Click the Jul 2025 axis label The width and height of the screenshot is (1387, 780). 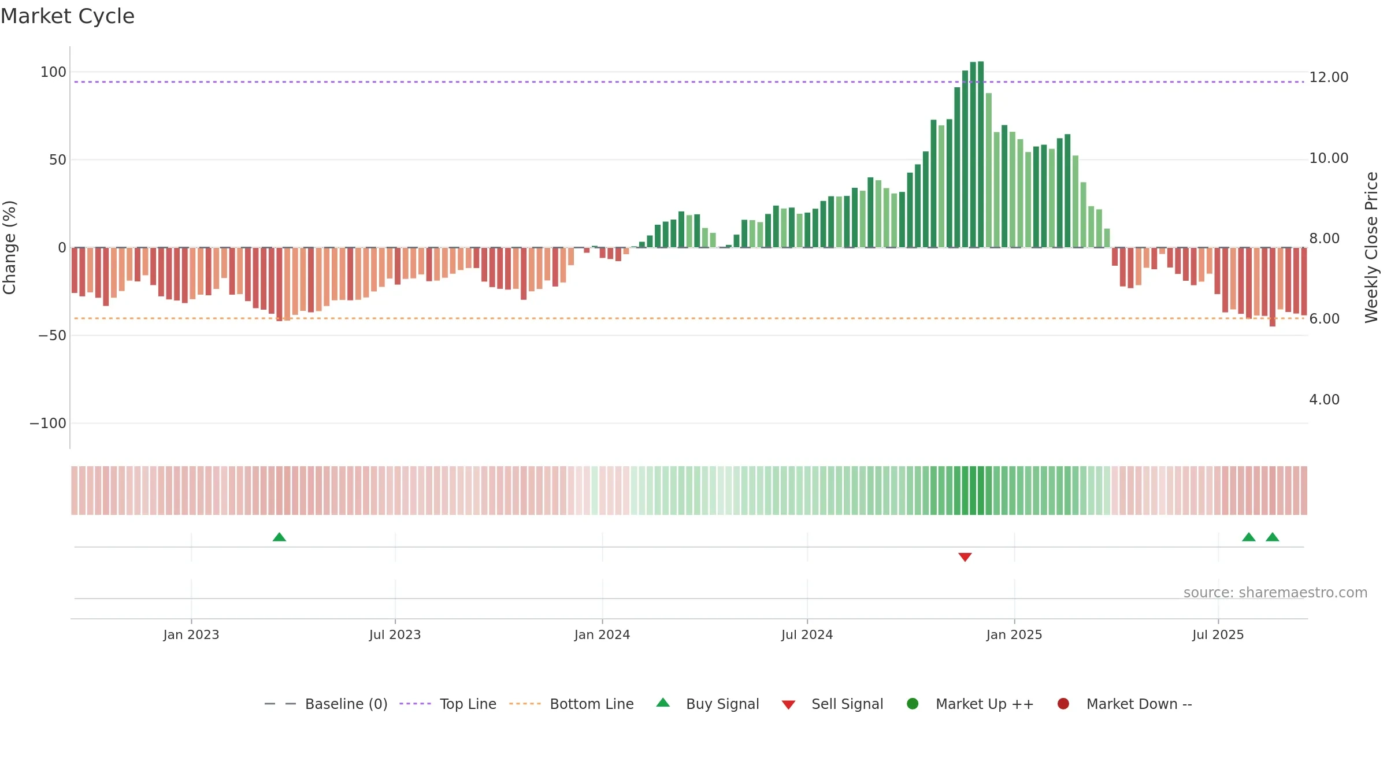pyautogui.click(x=1218, y=634)
